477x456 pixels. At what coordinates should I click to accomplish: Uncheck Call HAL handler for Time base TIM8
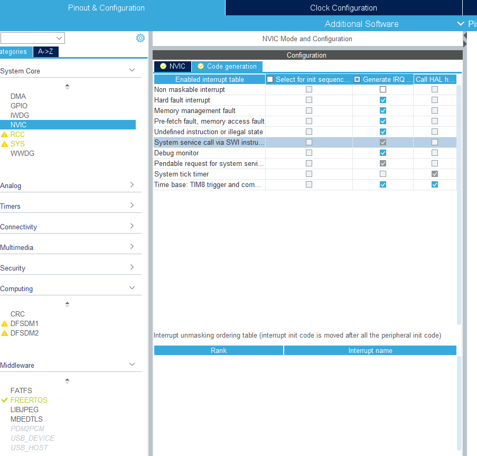pos(435,184)
